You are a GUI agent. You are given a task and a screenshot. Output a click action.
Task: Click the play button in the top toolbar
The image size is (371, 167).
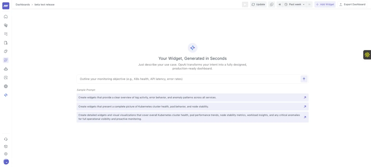point(245,4)
